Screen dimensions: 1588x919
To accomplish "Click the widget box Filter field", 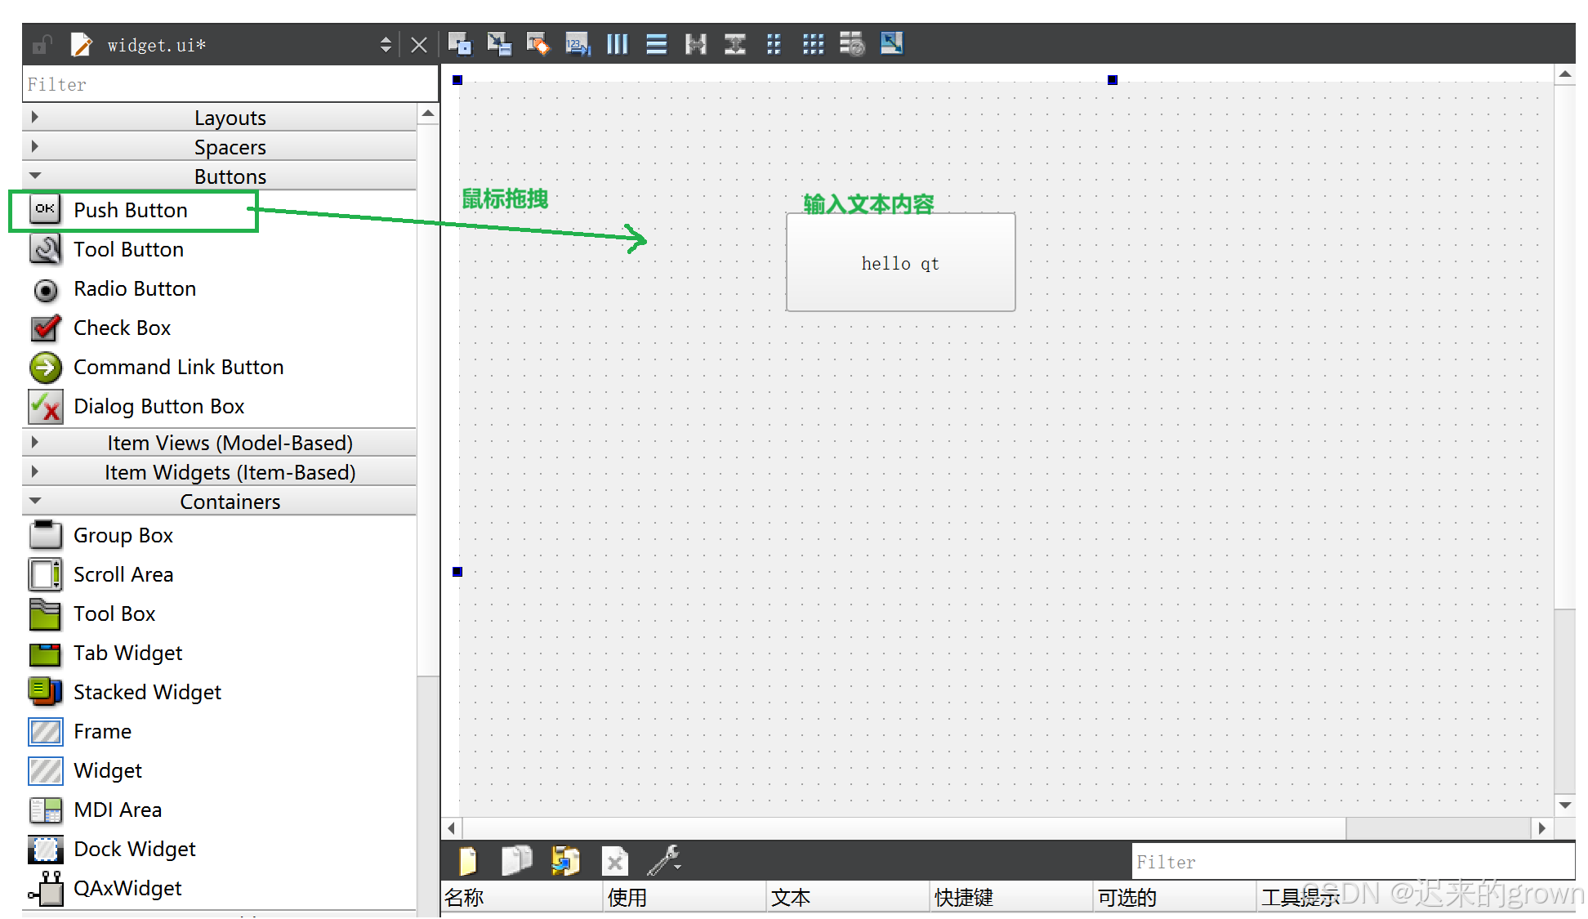I will point(229,84).
